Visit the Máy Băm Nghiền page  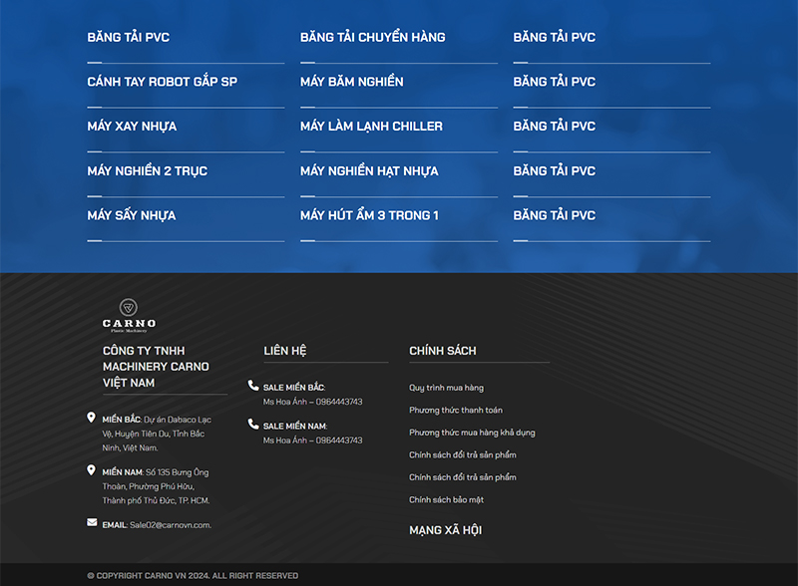[x=352, y=82]
